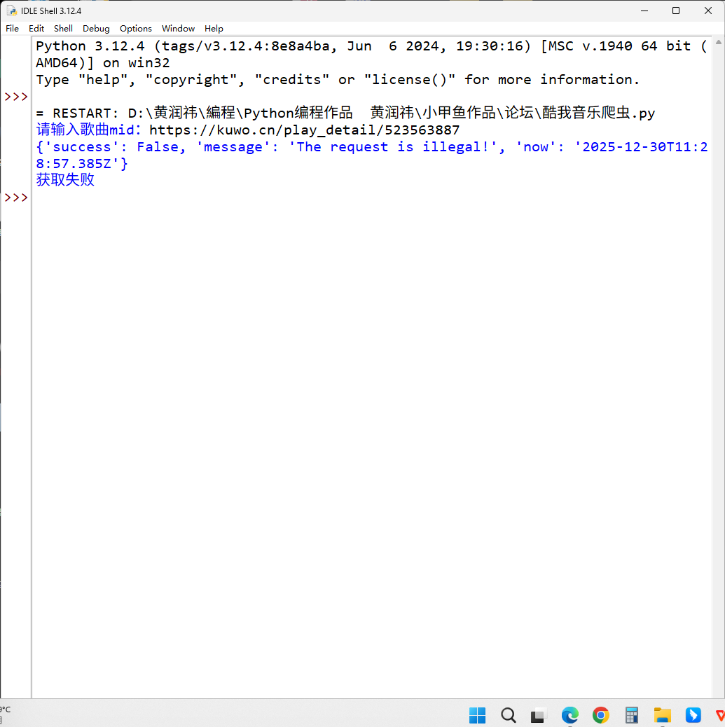
Task: Open the Window menu
Action: (x=178, y=29)
